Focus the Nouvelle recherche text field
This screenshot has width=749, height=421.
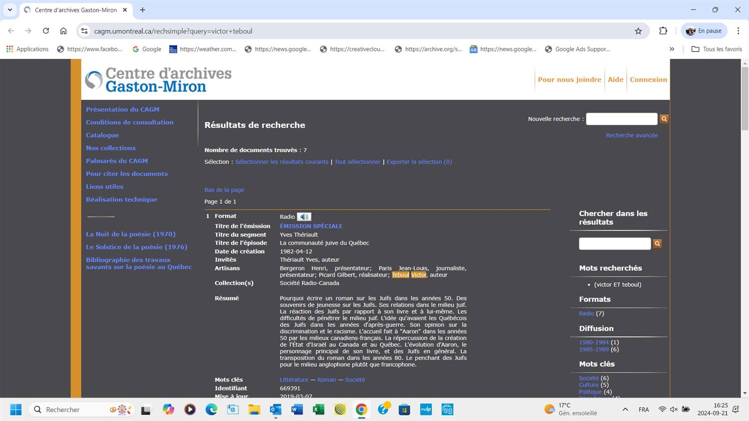pos(621,119)
